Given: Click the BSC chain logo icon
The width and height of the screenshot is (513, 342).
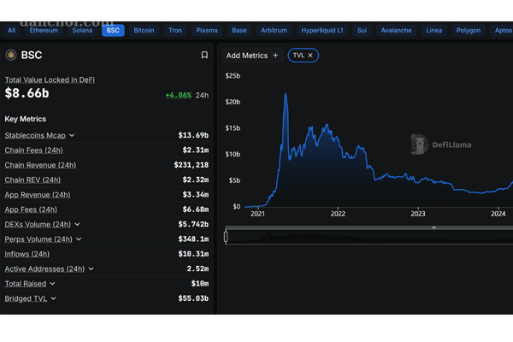Looking at the screenshot, I should [x=11, y=55].
